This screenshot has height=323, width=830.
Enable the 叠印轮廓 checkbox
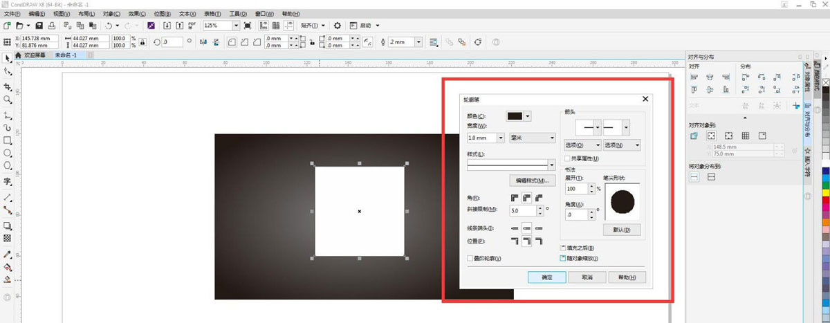470,258
